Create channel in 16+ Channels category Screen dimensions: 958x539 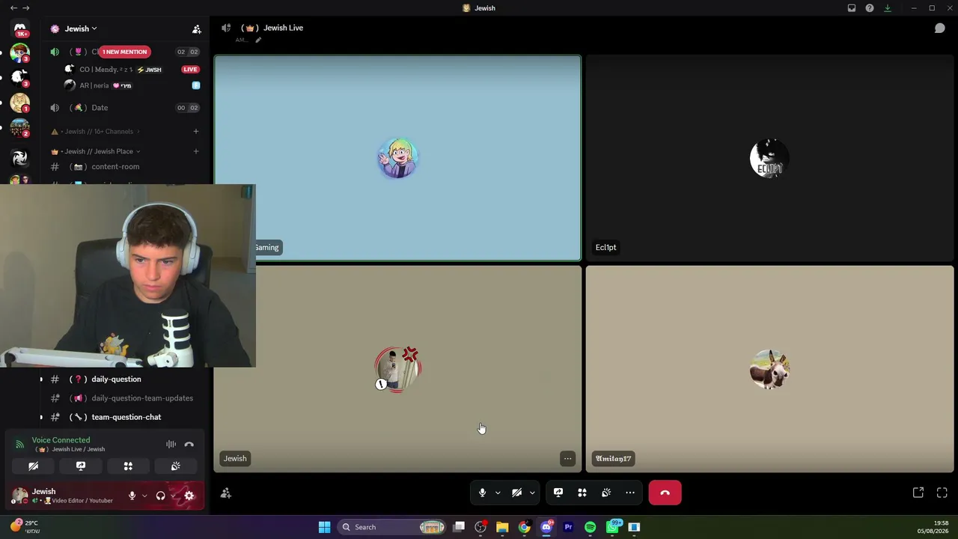(196, 132)
